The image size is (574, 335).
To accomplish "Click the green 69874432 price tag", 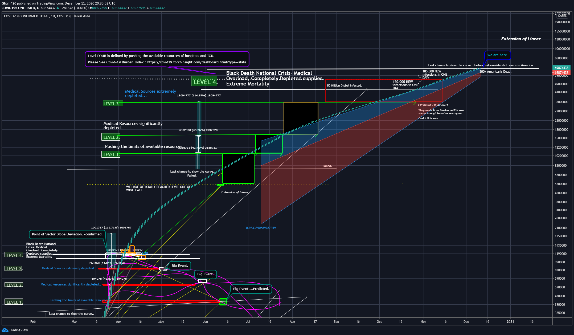I will [x=561, y=68].
